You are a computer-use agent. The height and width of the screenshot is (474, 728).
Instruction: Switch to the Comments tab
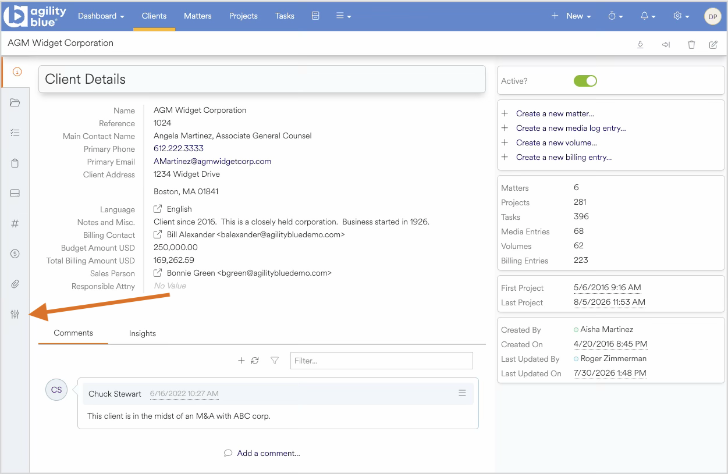pyautogui.click(x=73, y=333)
